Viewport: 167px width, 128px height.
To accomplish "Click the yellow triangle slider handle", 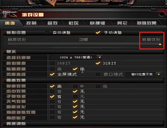I will [160, 44].
